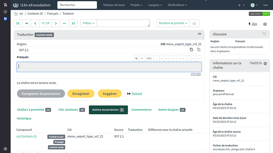Open /e/ breadcrumb link
The height and width of the screenshot is (153, 273).
tap(21, 13)
